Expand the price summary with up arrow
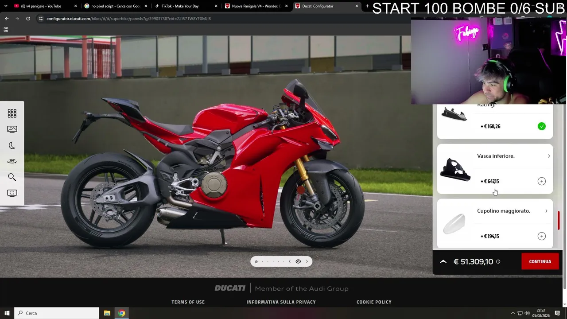 (443, 261)
